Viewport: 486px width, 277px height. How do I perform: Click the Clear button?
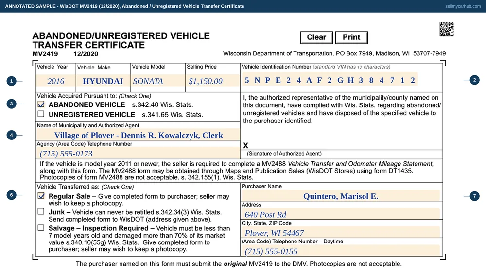316,37
